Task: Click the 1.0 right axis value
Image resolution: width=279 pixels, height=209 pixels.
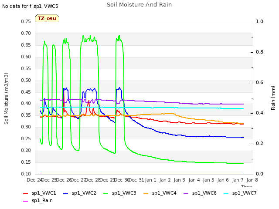Action: [x=259, y=21]
